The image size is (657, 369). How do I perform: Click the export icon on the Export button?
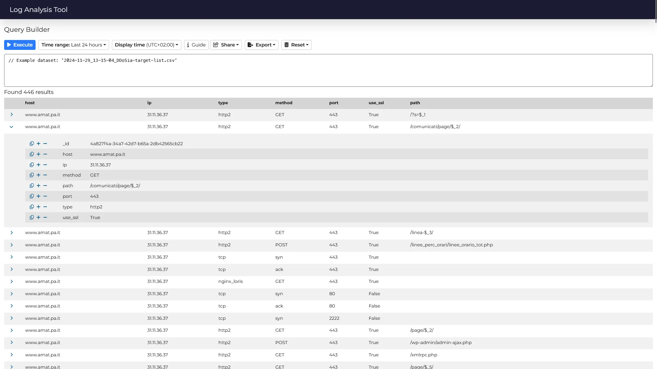[x=250, y=45]
